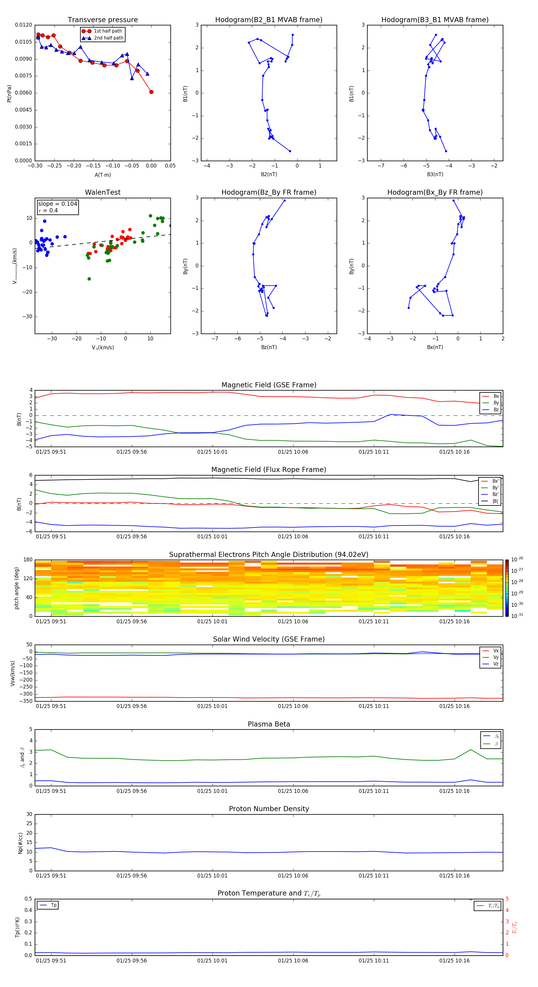Select the β legend entry in Plasma Beta
Image resolution: width=538 pixels, height=987 pixels.
(491, 744)
